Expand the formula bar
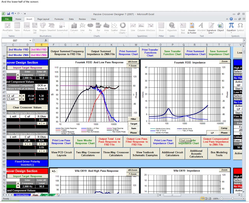The width and height of the screenshot is (249, 203). [x=244, y=40]
